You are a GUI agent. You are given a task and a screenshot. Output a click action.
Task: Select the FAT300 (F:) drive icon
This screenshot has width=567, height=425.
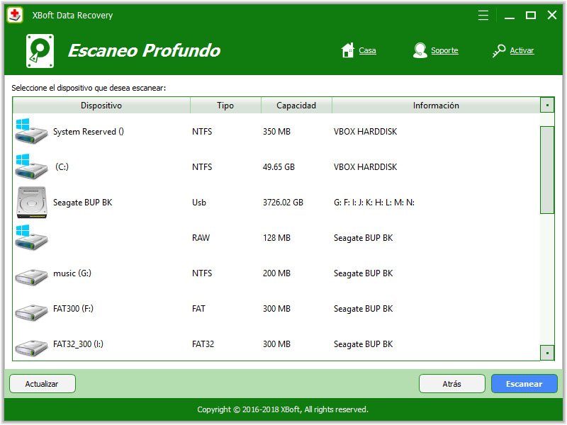click(x=31, y=312)
